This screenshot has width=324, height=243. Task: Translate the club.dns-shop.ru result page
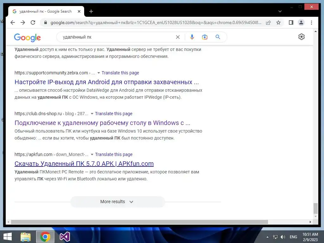pyautogui.click(x=114, y=114)
